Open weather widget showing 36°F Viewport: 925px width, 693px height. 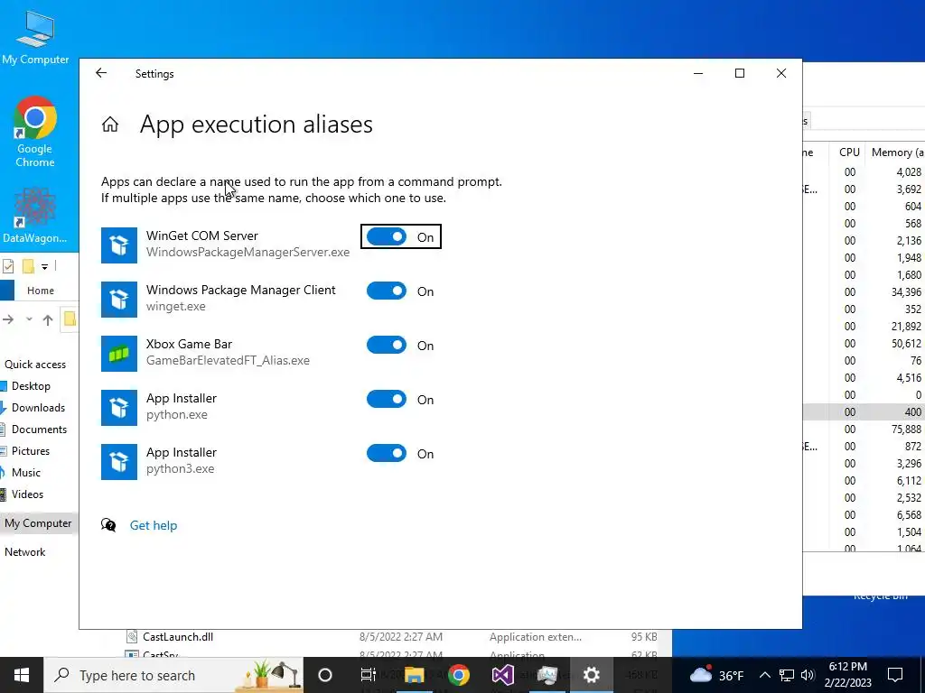pos(716,675)
